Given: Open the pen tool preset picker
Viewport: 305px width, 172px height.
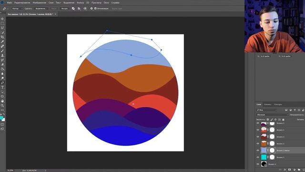Looking at the screenshot, I should click(x=5, y=9).
